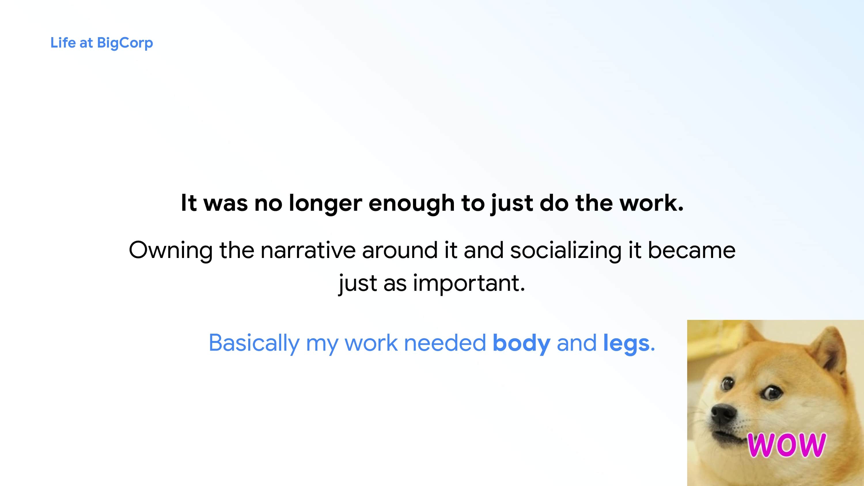Image resolution: width=864 pixels, height=486 pixels.
Task: Click the word "Basically" in the blue sentence
Action: pyautogui.click(x=254, y=343)
